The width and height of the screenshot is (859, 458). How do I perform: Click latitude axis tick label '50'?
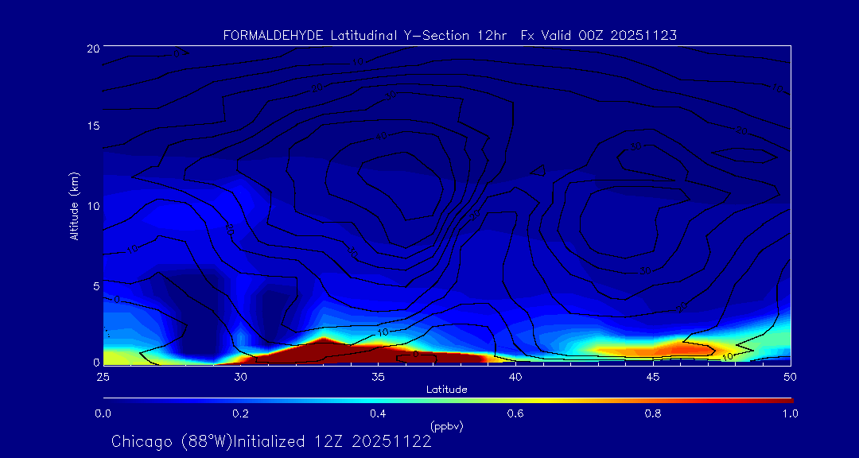tap(790, 377)
